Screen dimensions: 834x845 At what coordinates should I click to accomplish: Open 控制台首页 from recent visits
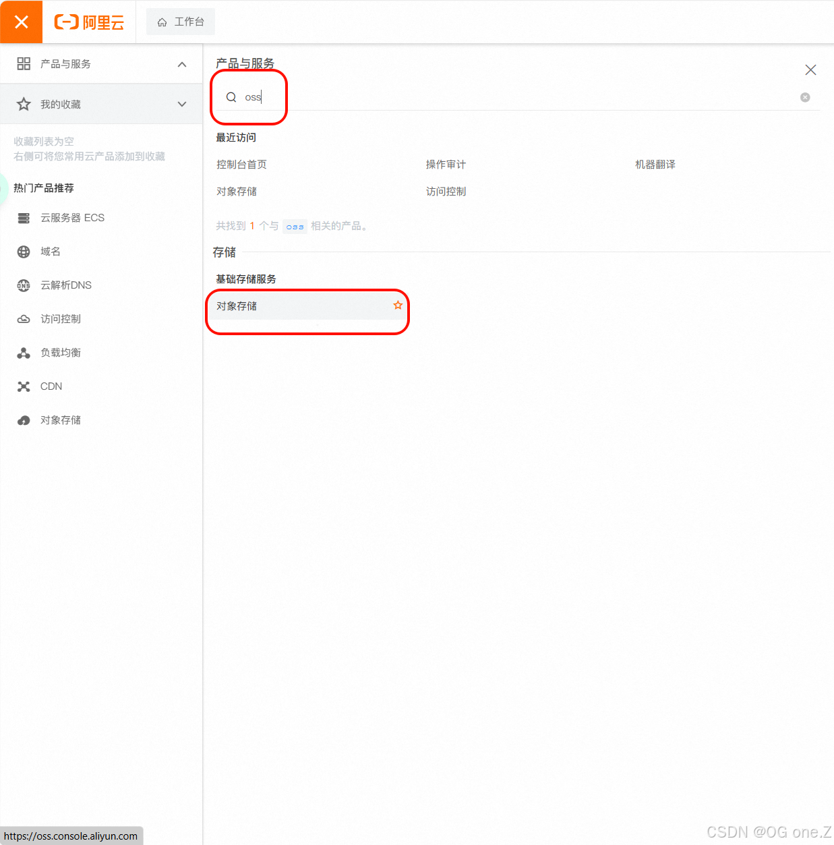click(241, 164)
